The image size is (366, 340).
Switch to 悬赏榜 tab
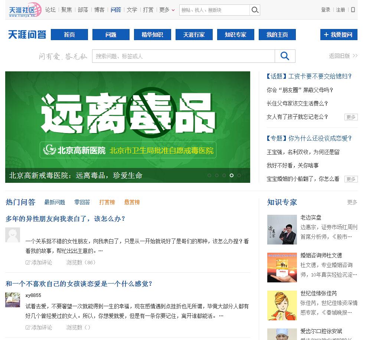pos(132,202)
